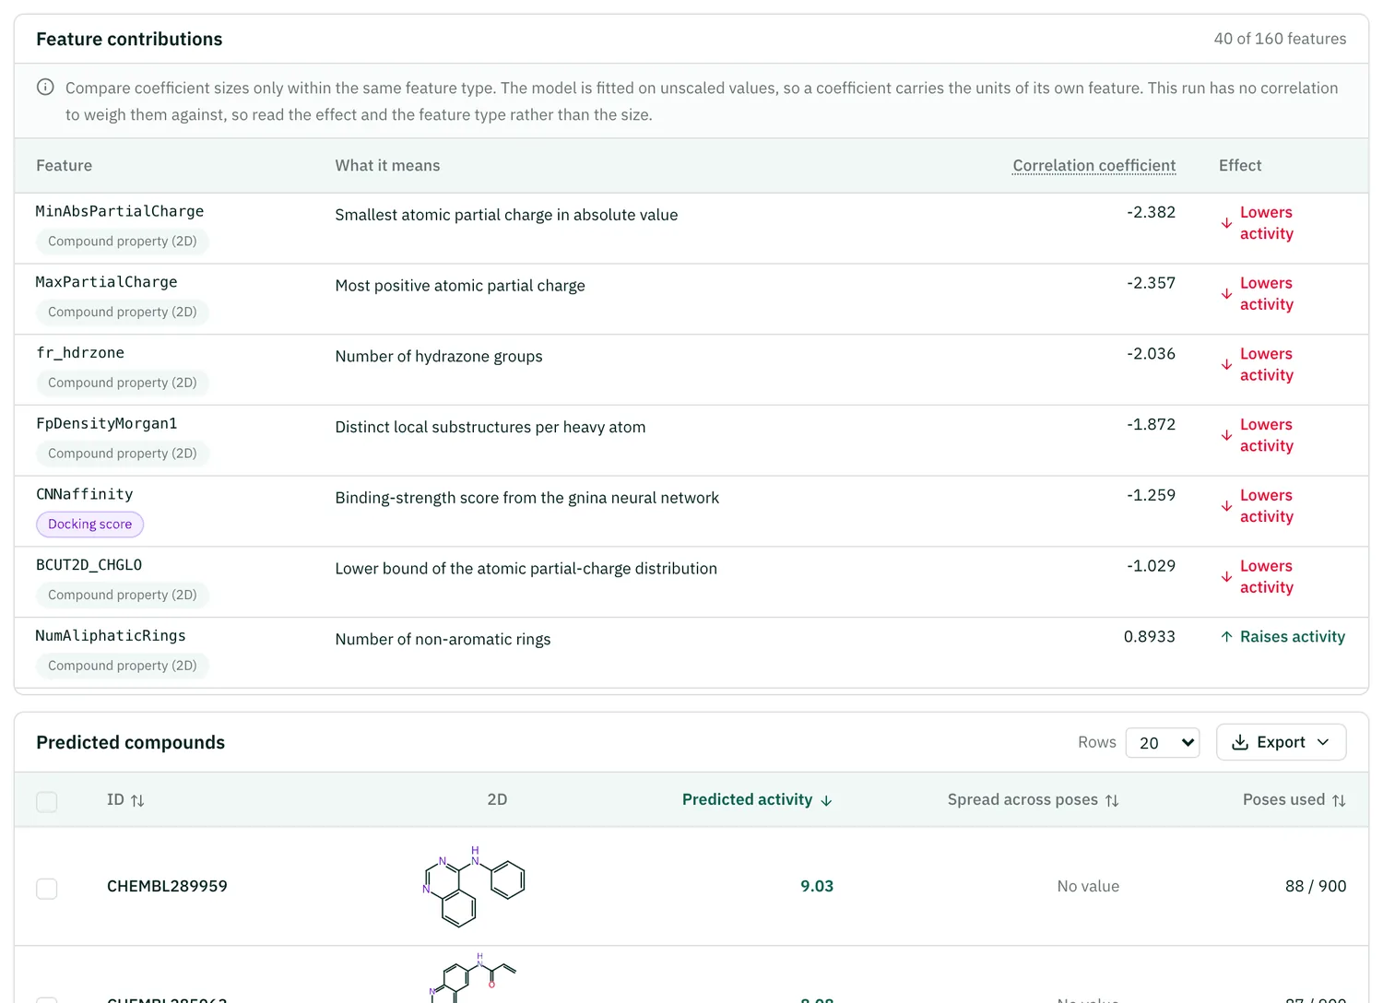Click the Export button label

click(x=1281, y=742)
